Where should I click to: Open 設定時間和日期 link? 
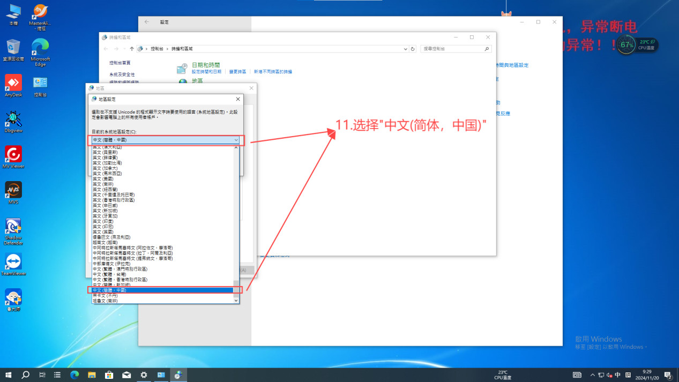(206, 72)
